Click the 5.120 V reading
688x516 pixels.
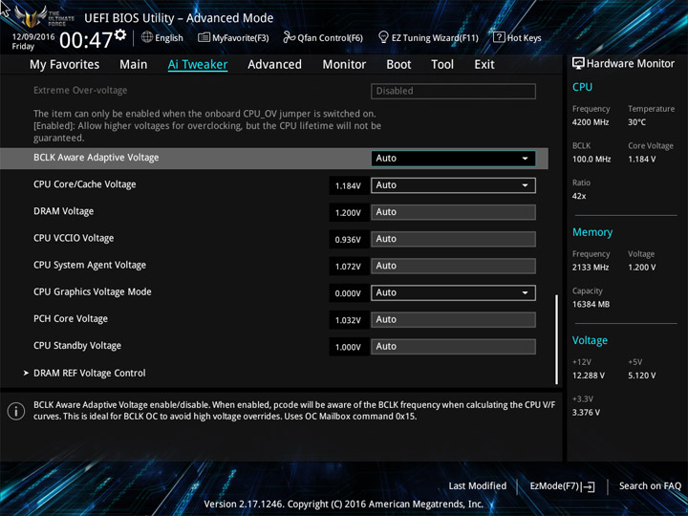[x=641, y=376]
